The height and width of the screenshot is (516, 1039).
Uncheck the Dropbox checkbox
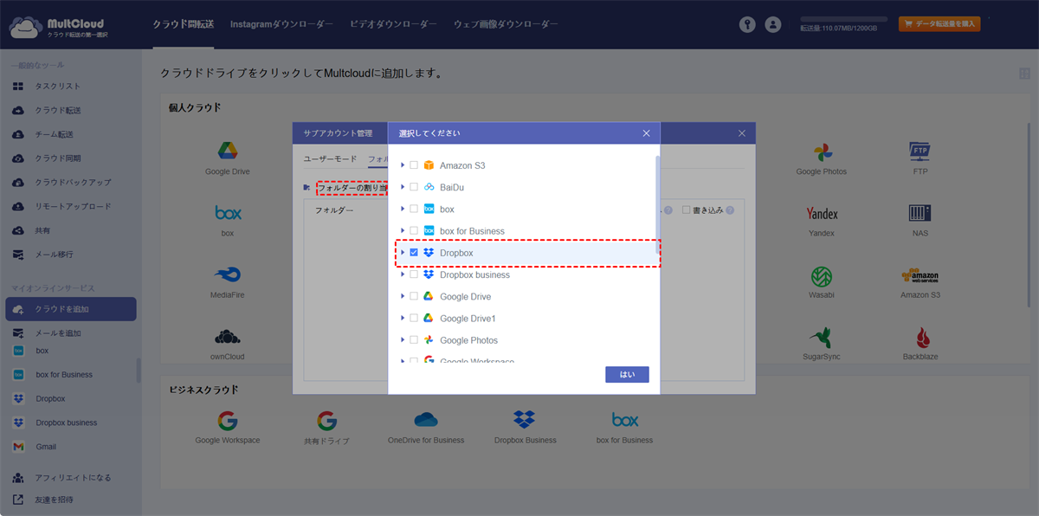coord(414,253)
